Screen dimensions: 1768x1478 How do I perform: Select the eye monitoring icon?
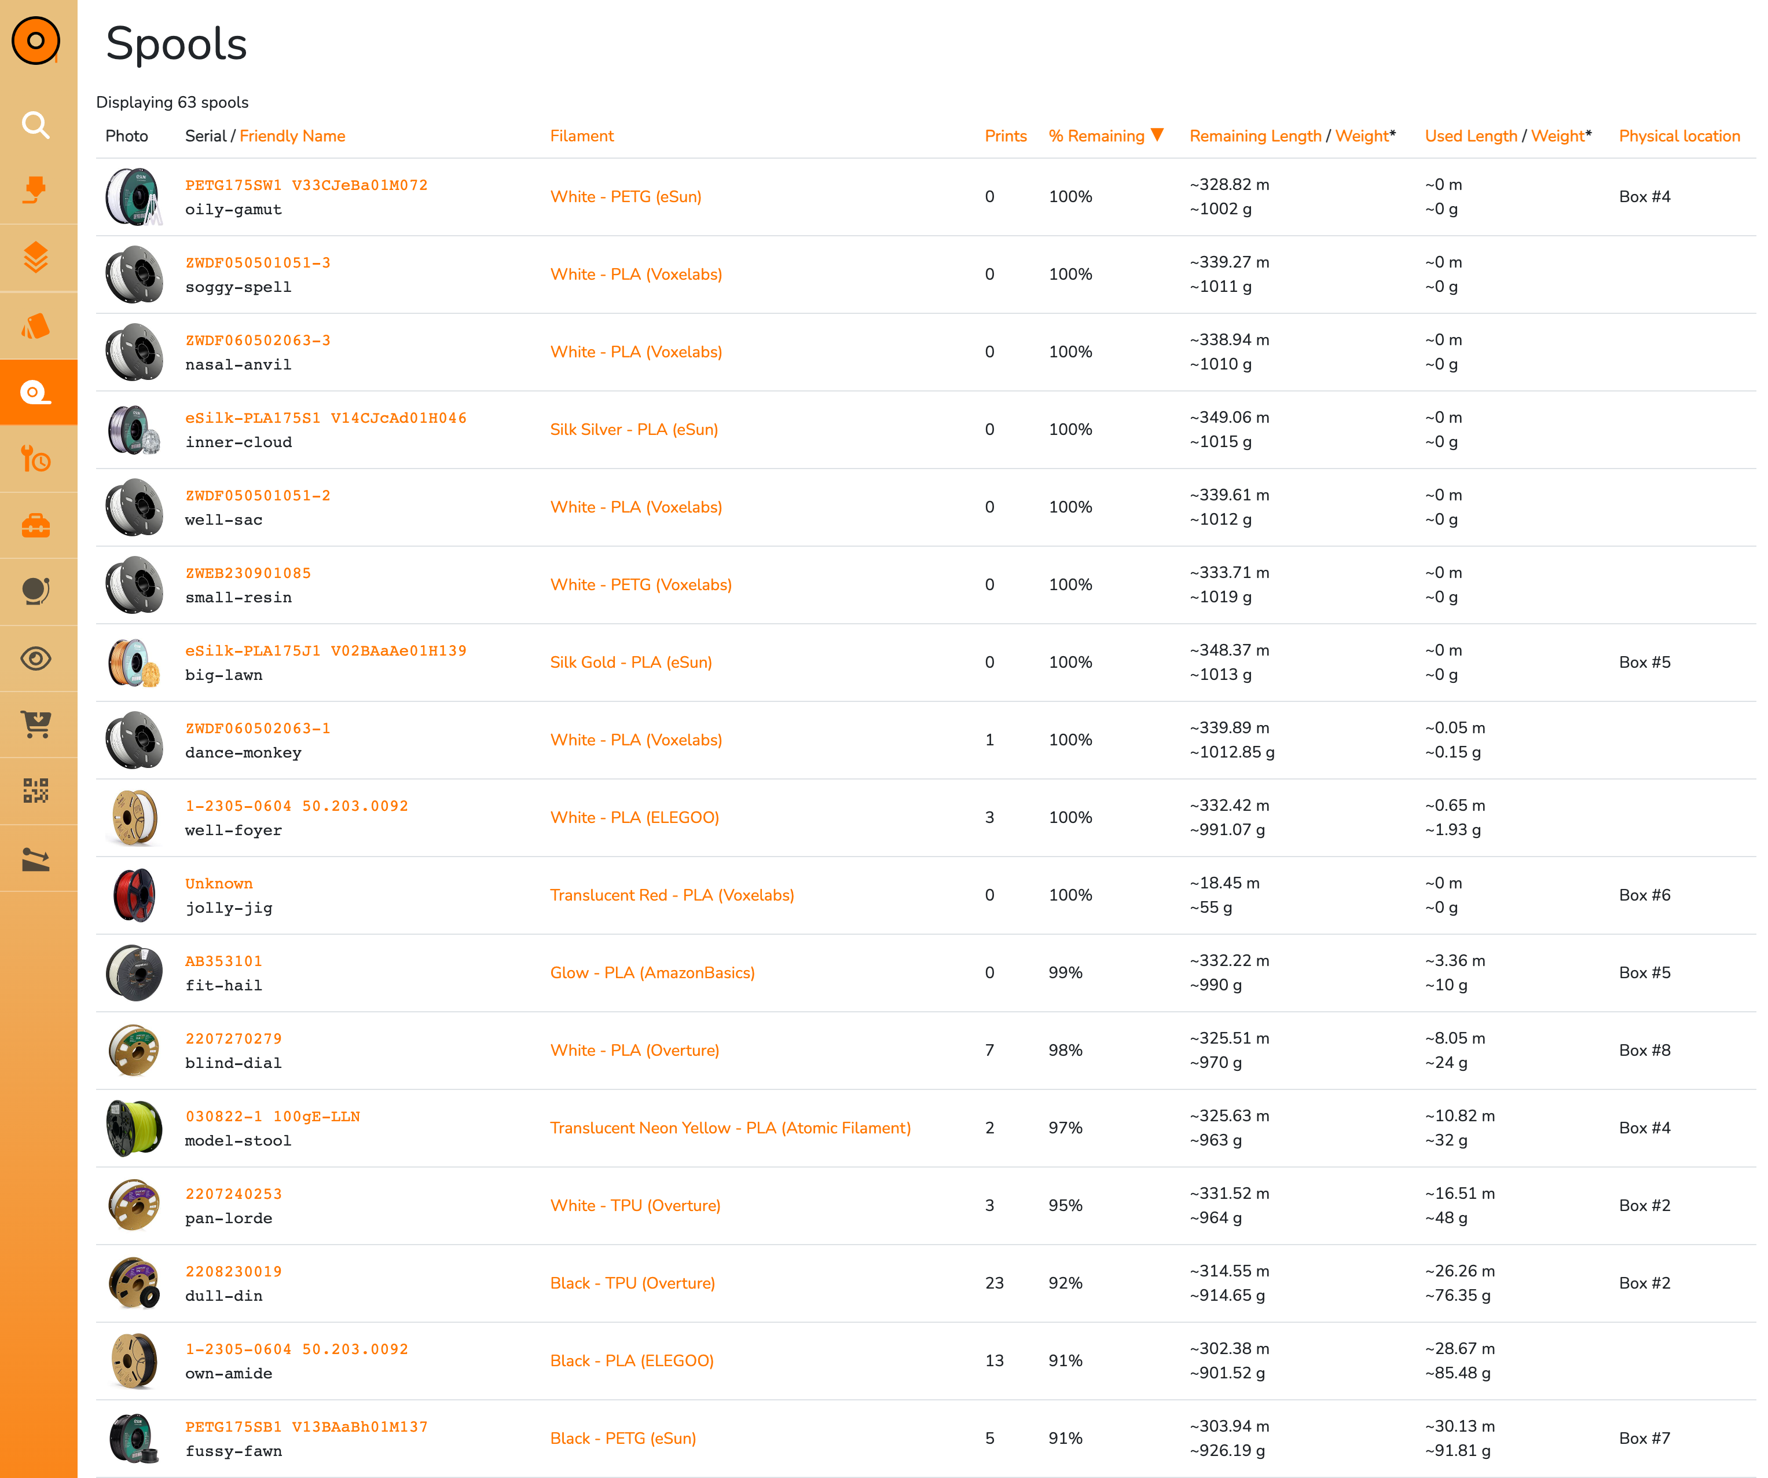pyautogui.click(x=38, y=658)
